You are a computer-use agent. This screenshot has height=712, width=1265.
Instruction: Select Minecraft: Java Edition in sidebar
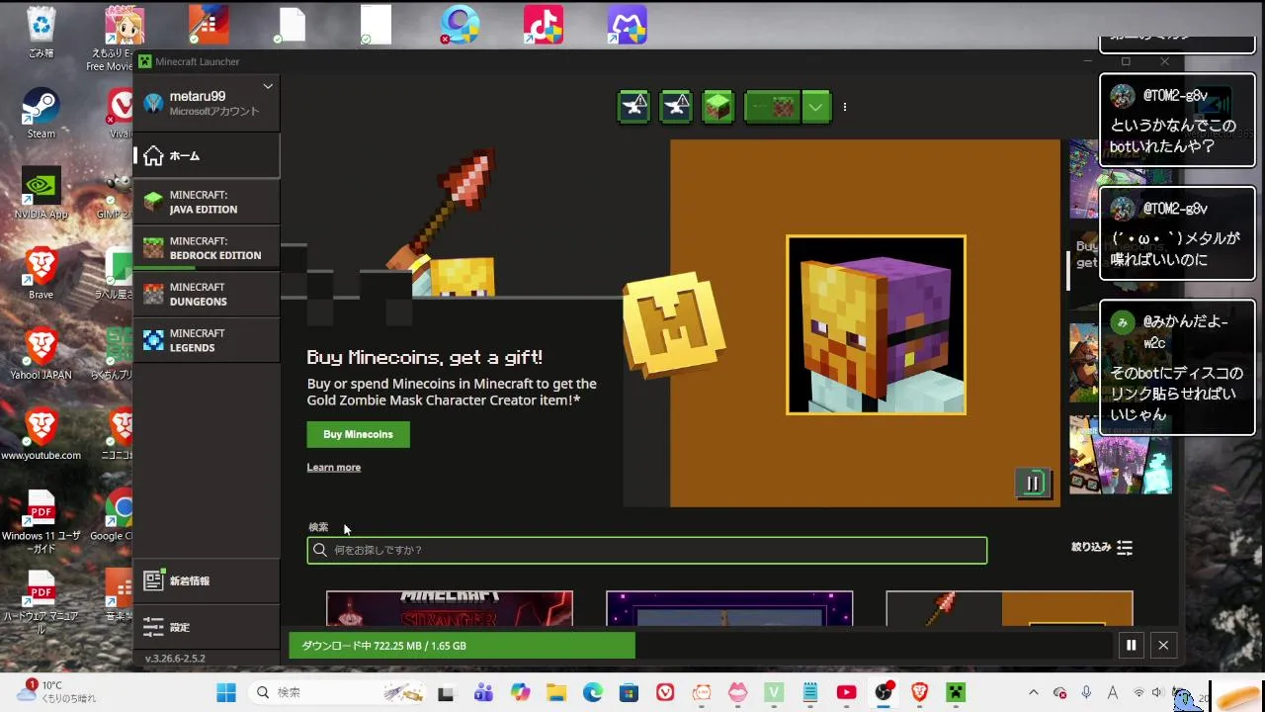tap(207, 202)
